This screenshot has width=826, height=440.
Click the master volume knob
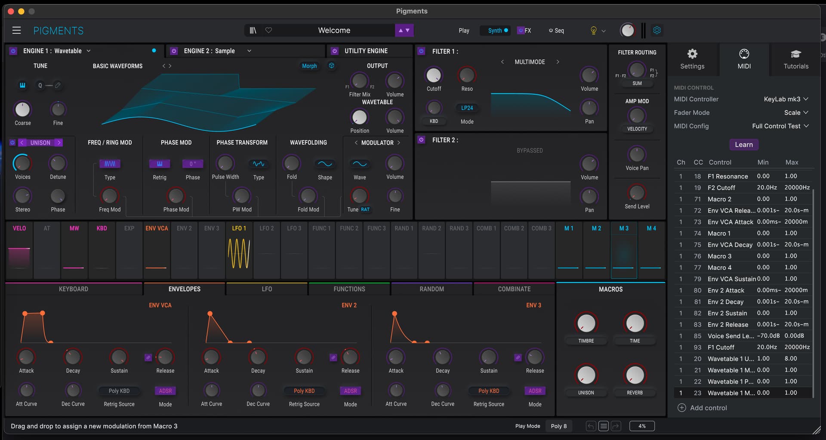(x=628, y=30)
